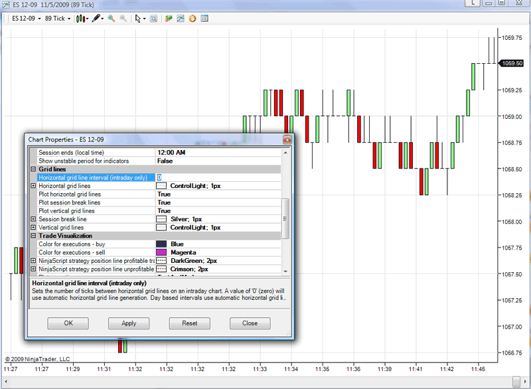Image resolution: width=531 pixels, height=389 pixels.
Task: Click the 1059.50 current price marker
Action: tap(512, 63)
